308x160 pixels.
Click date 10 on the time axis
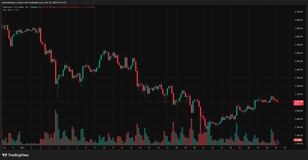pyautogui.click(x=104, y=147)
